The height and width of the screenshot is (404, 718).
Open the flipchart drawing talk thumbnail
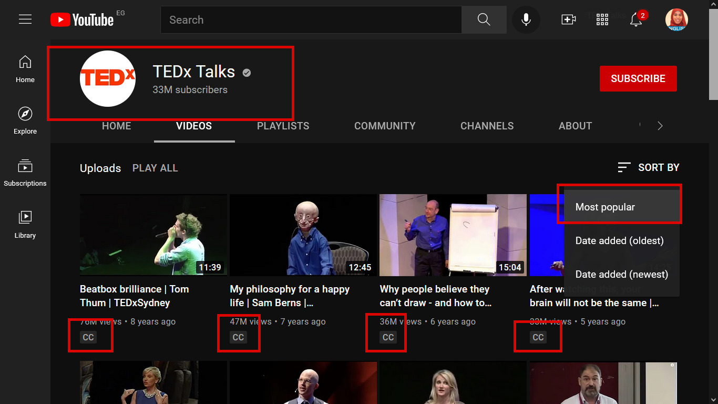pyautogui.click(x=453, y=235)
